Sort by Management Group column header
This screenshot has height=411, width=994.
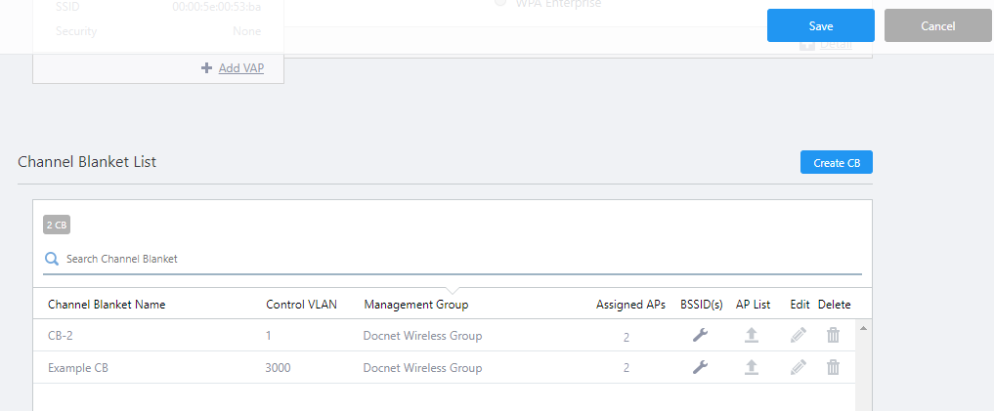point(415,305)
